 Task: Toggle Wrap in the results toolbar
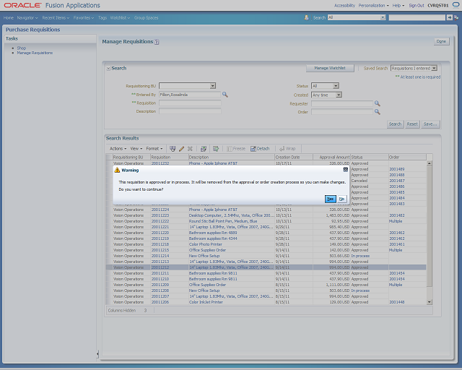287,149
